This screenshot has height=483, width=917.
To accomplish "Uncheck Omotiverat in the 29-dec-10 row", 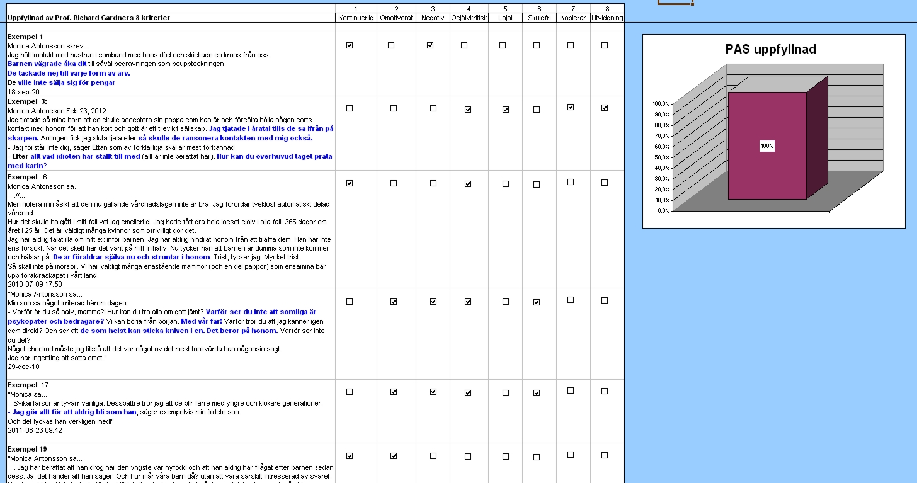I will [x=394, y=302].
